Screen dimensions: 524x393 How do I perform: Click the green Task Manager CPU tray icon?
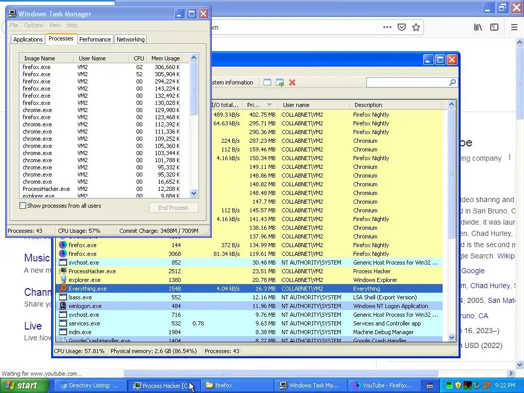[x=449, y=385]
